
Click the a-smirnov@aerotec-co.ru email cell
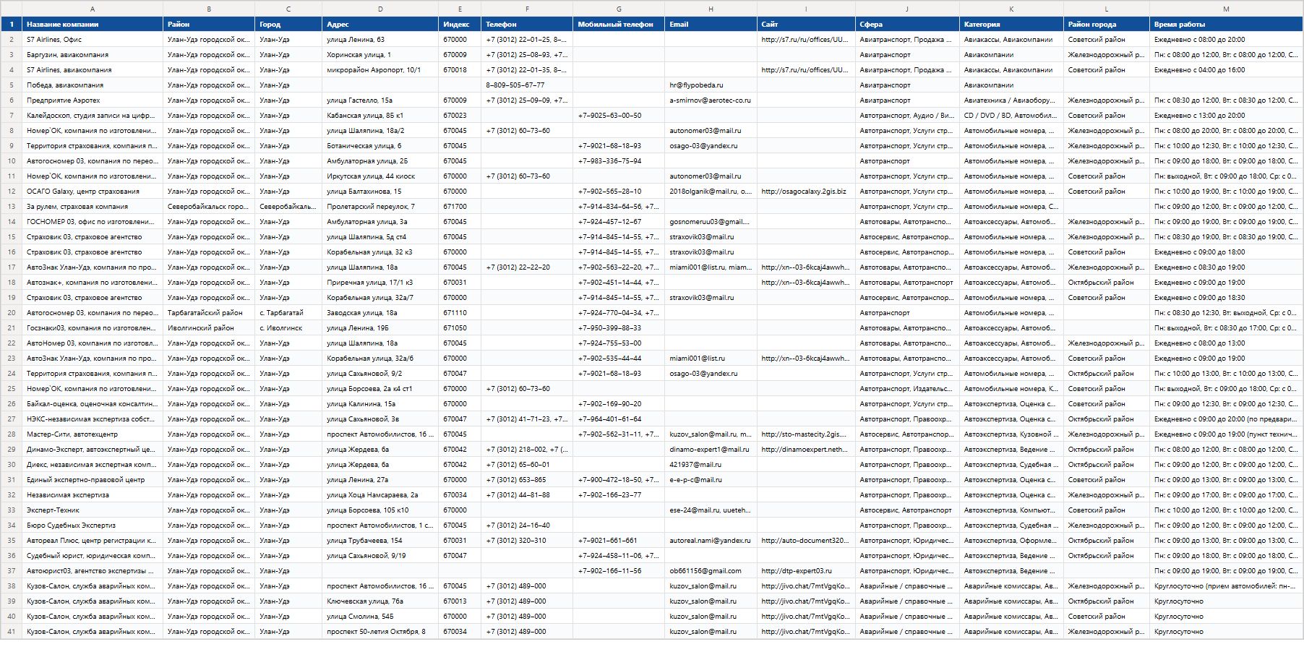click(711, 100)
